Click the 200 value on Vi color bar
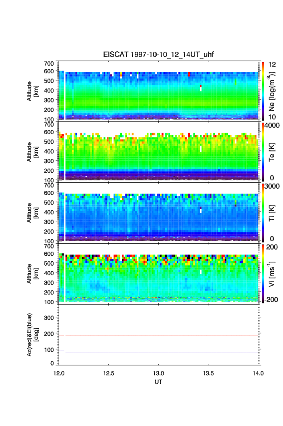This screenshot has height=426, width=283. click(x=272, y=247)
